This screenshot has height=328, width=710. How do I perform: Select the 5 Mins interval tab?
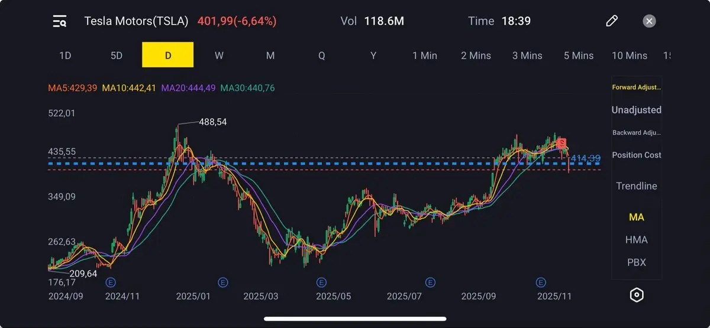coord(579,56)
